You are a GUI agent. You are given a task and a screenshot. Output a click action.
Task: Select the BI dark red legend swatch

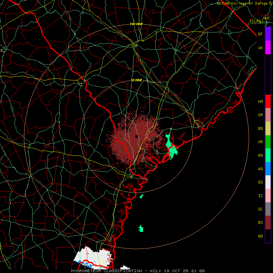tap(268, 223)
